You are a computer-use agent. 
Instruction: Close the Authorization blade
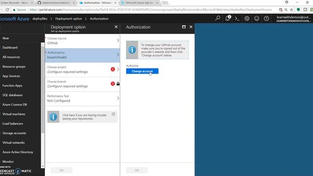click(191, 27)
